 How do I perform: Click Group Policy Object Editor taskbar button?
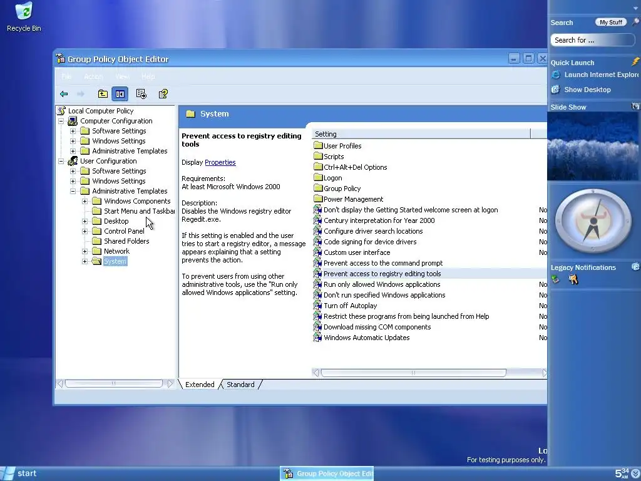(x=327, y=473)
